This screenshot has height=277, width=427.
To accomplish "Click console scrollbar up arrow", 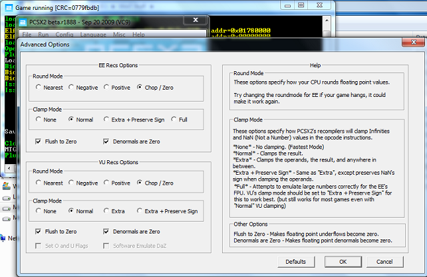I will [327, 20].
